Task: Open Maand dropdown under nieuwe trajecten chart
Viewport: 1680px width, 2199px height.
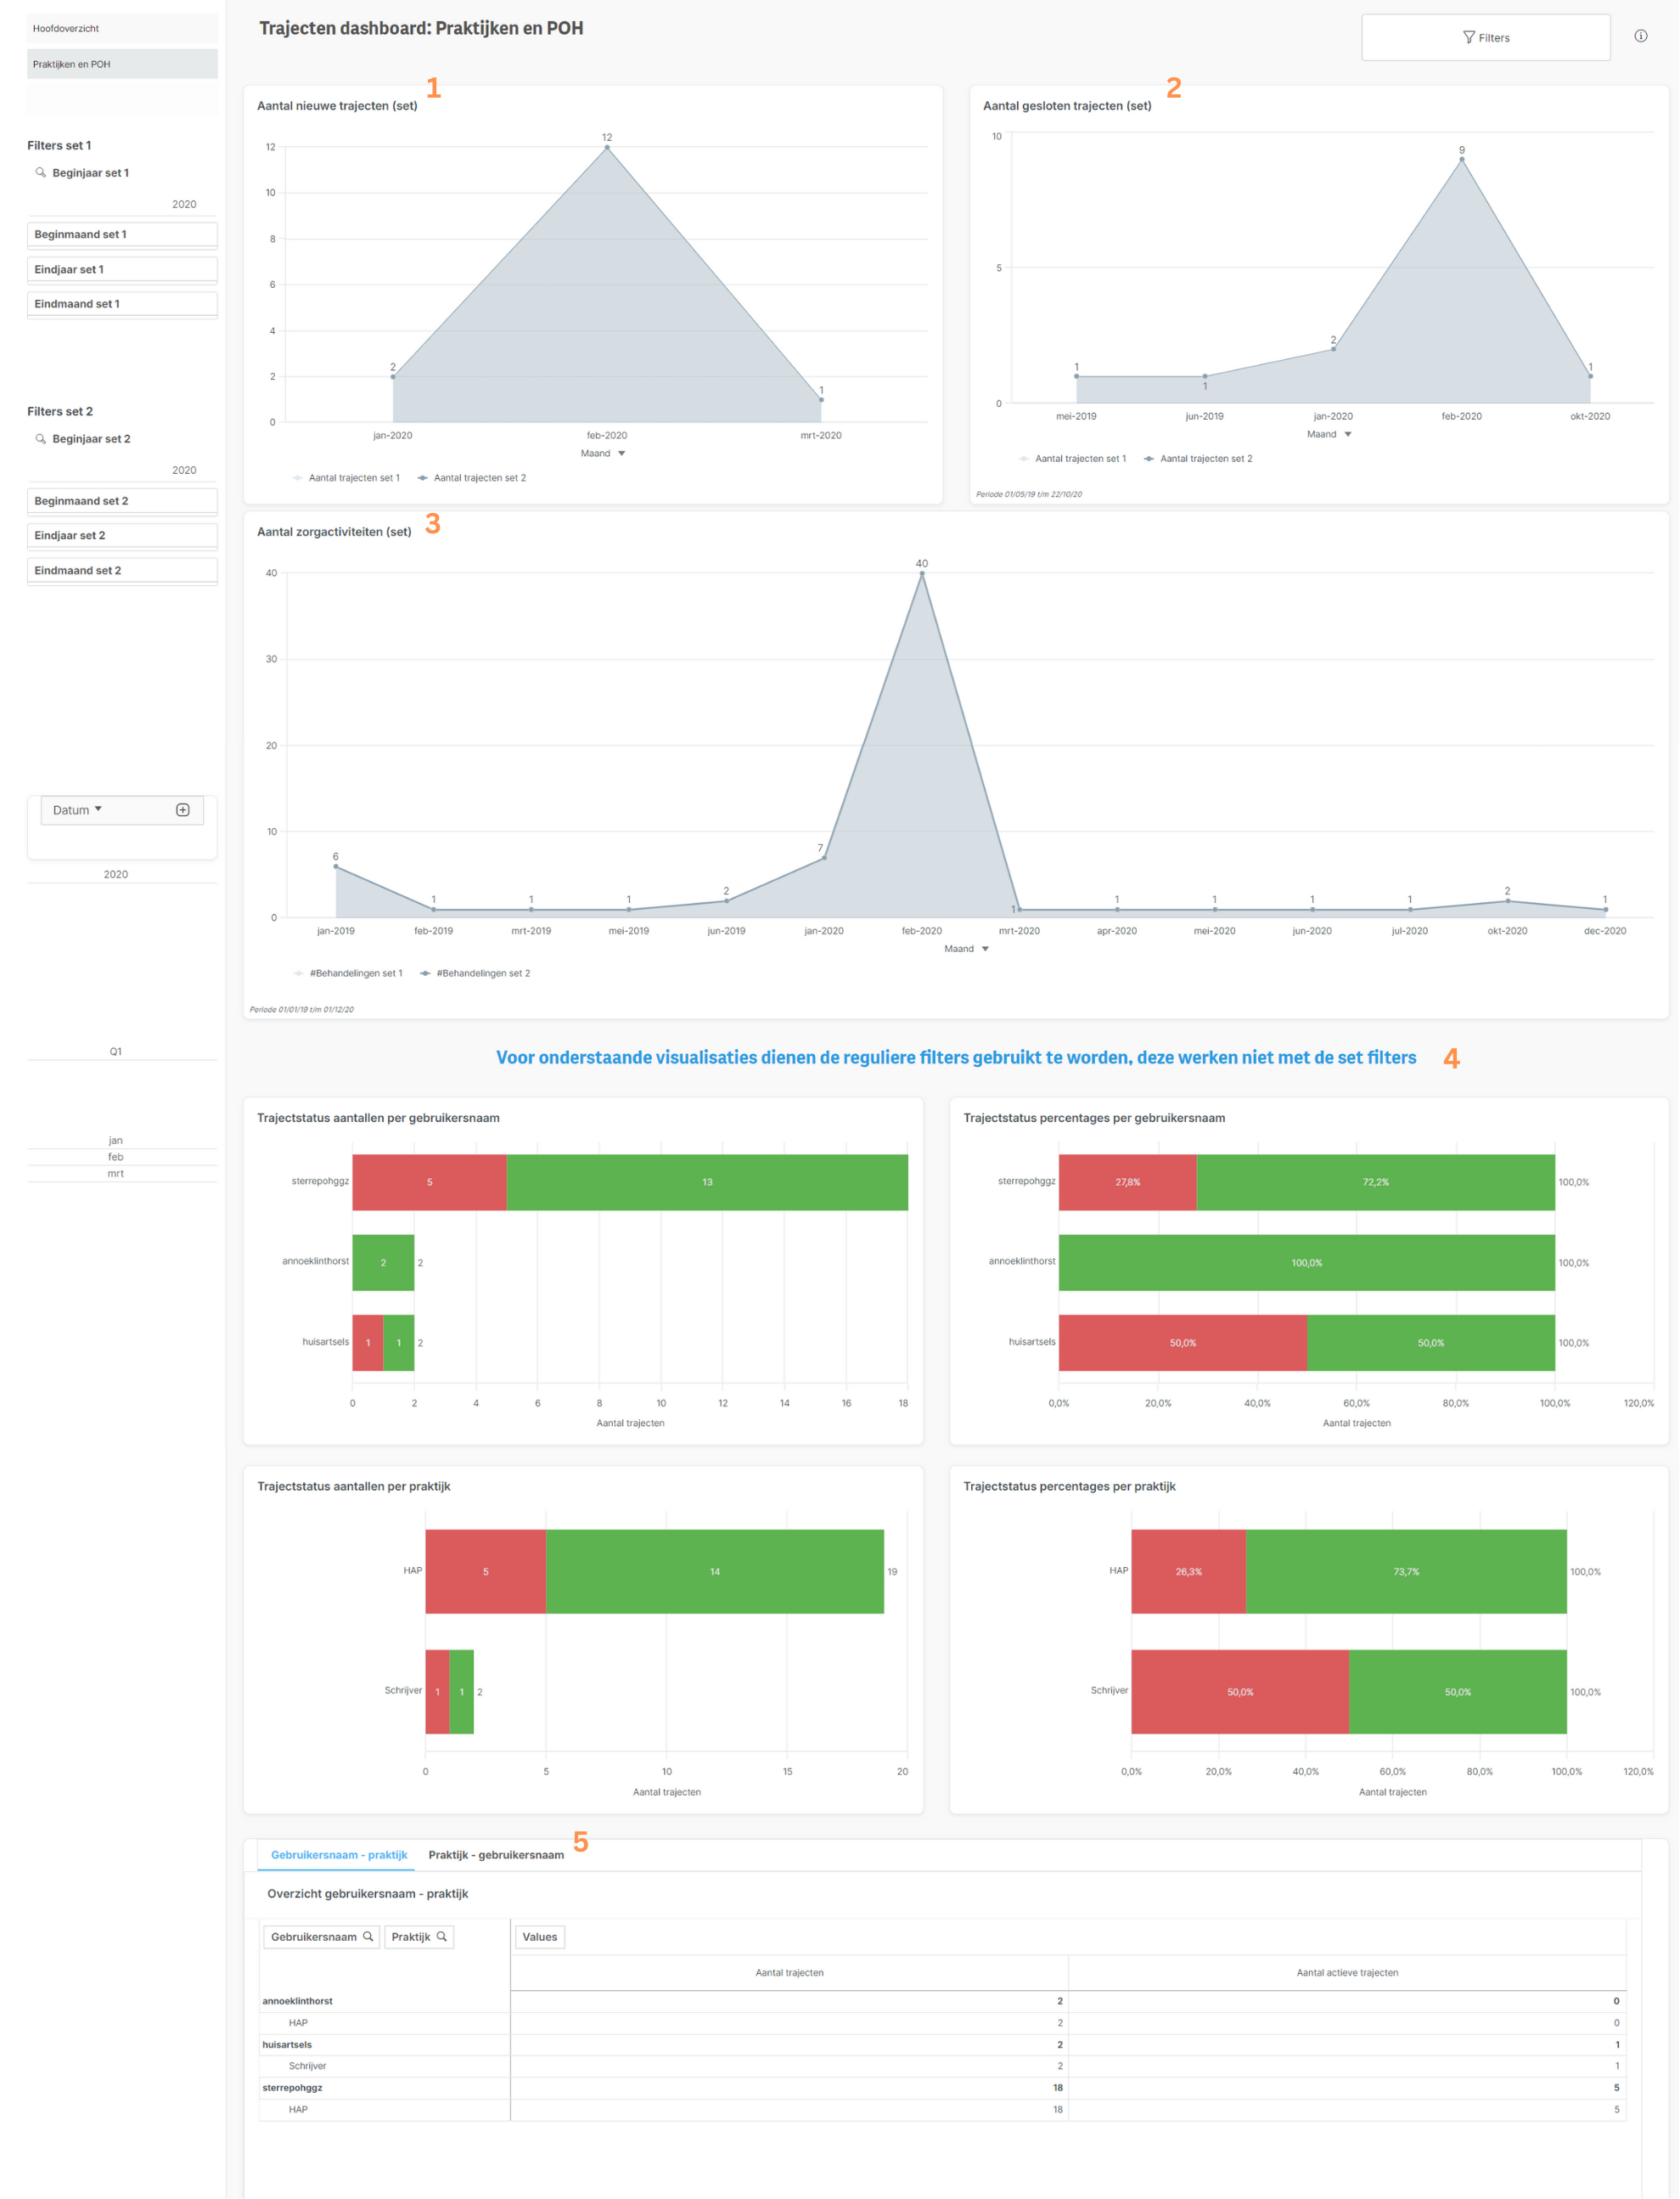Action: tap(603, 454)
